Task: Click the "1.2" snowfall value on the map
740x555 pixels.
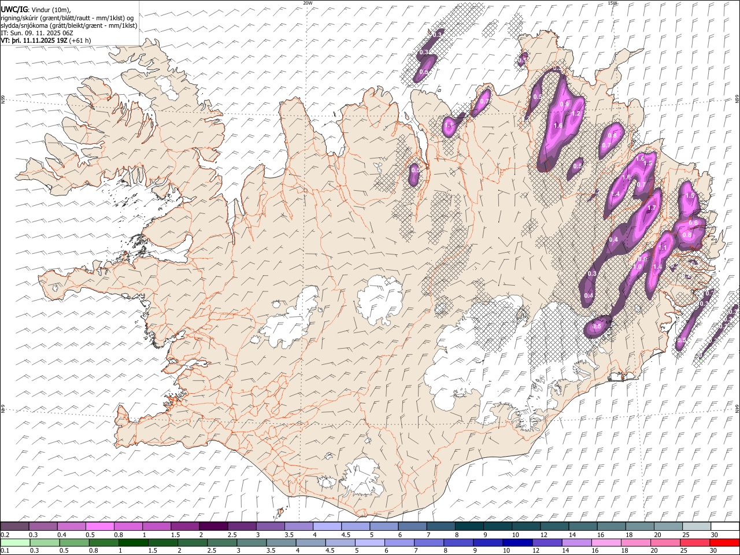Action: pos(575,114)
